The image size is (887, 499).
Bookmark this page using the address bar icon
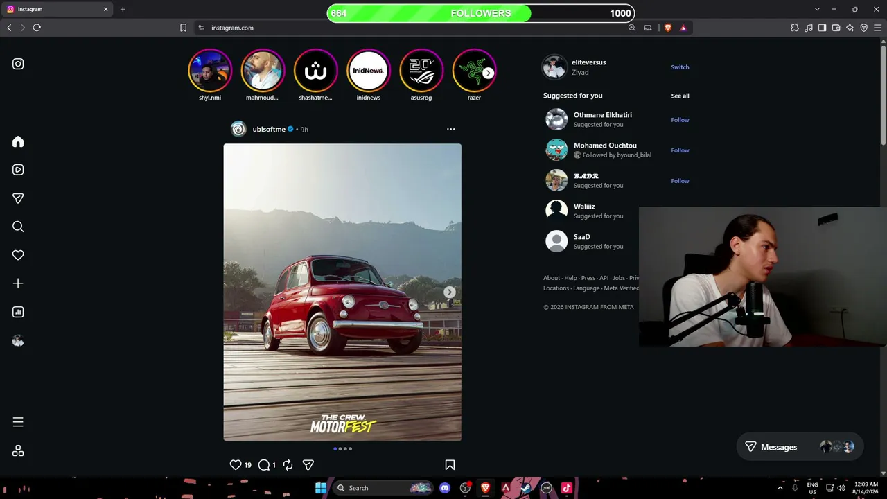point(183,28)
